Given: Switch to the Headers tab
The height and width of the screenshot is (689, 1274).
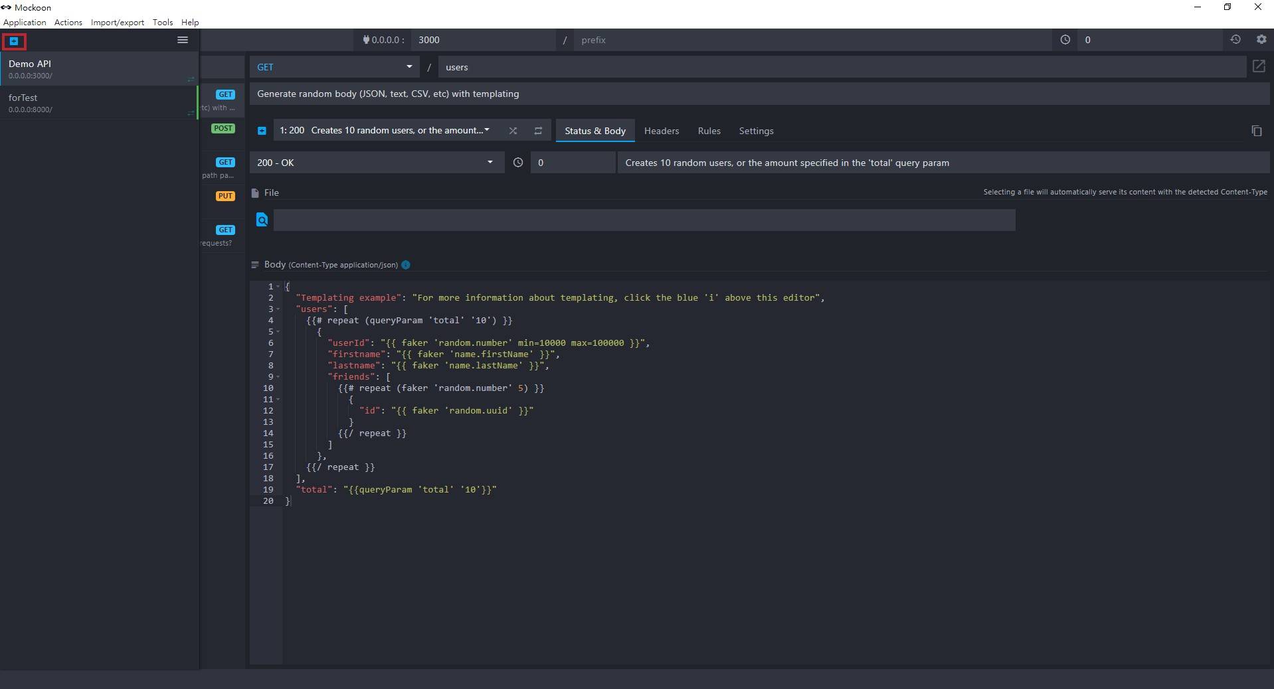Looking at the screenshot, I should (662, 131).
